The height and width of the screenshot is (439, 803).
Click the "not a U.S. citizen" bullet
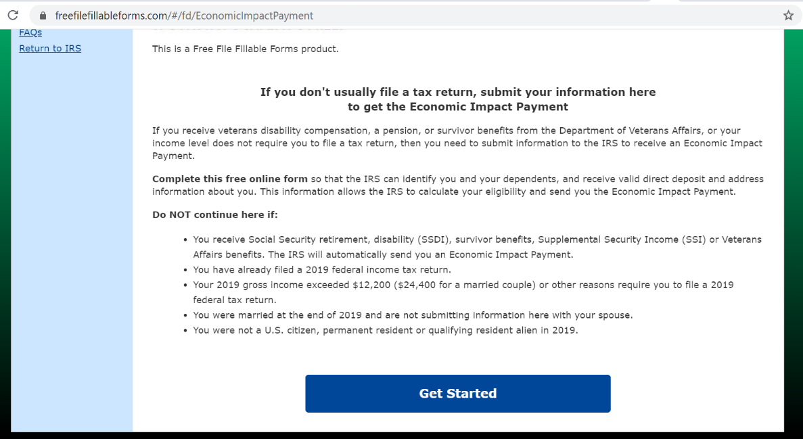pos(386,331)
